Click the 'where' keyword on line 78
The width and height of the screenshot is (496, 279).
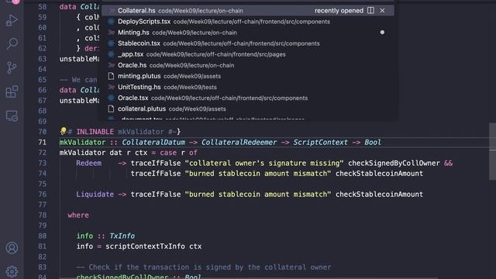(x=78, y=215)
